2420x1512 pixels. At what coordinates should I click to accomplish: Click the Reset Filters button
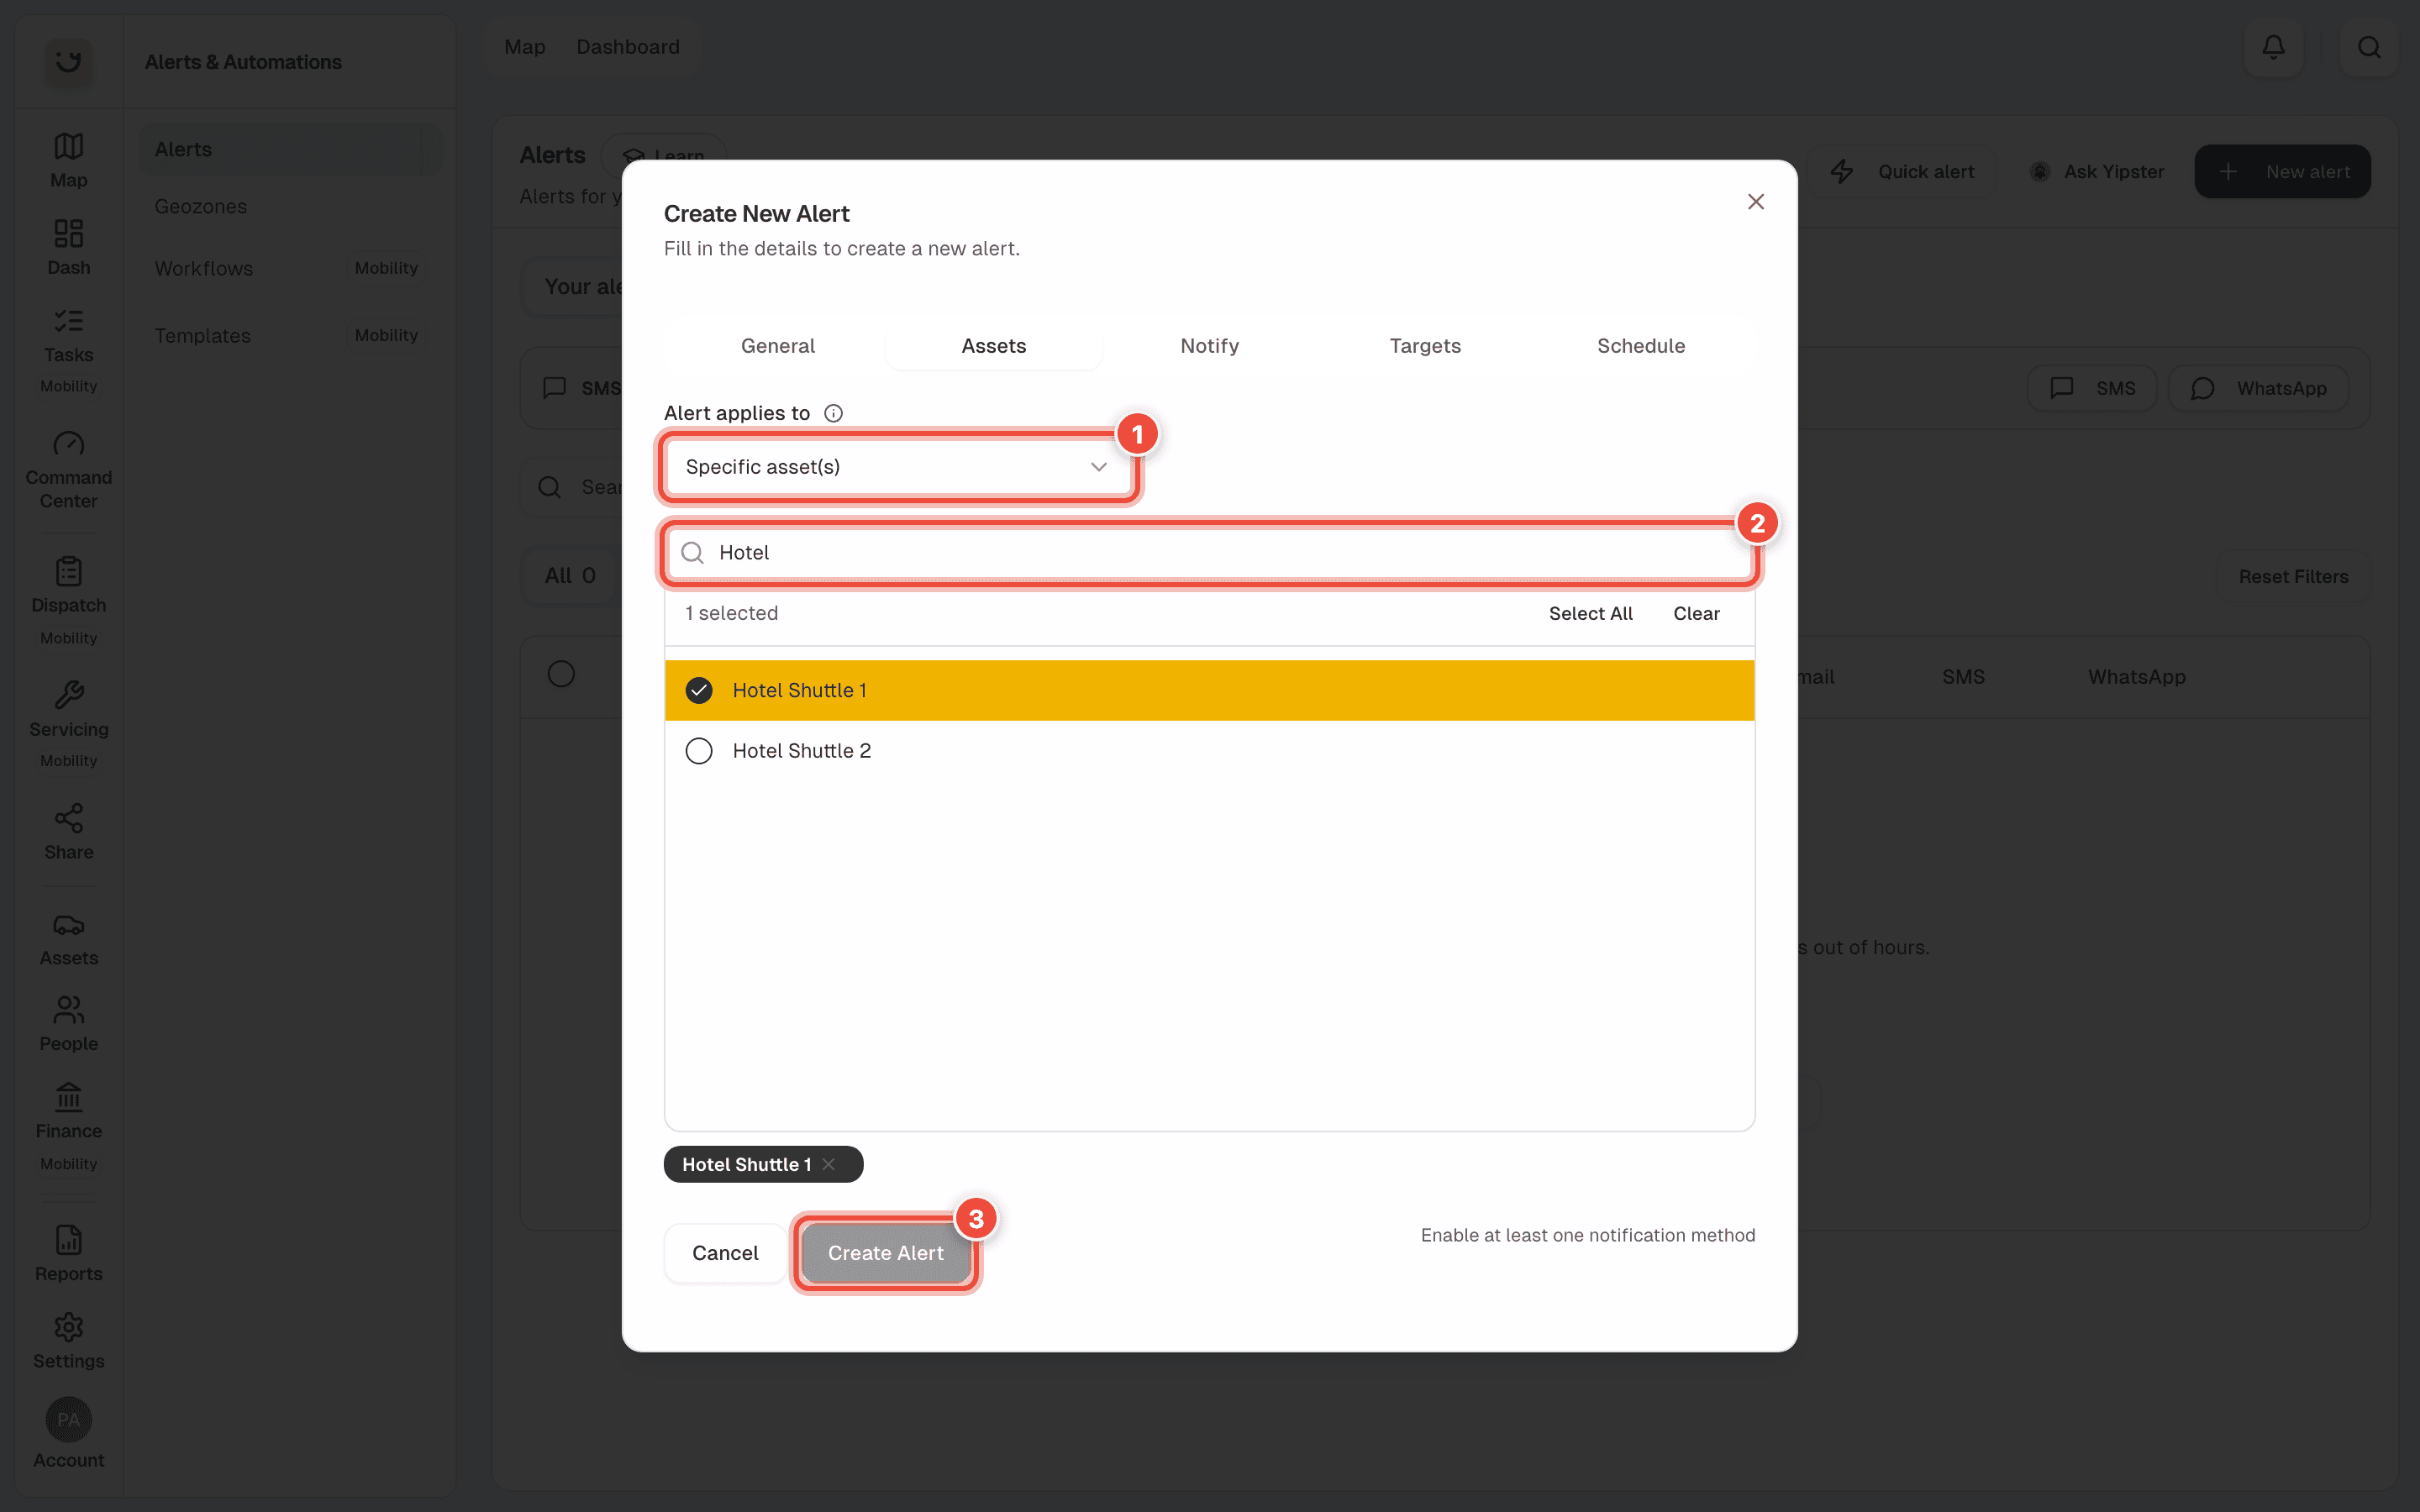click(2293, 577)
